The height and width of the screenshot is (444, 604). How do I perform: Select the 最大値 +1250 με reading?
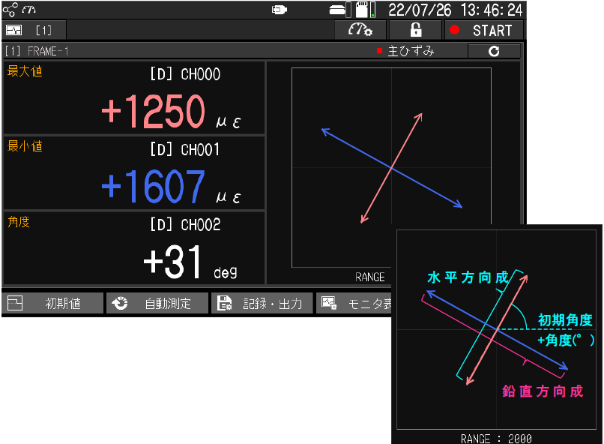click(133, 97)
